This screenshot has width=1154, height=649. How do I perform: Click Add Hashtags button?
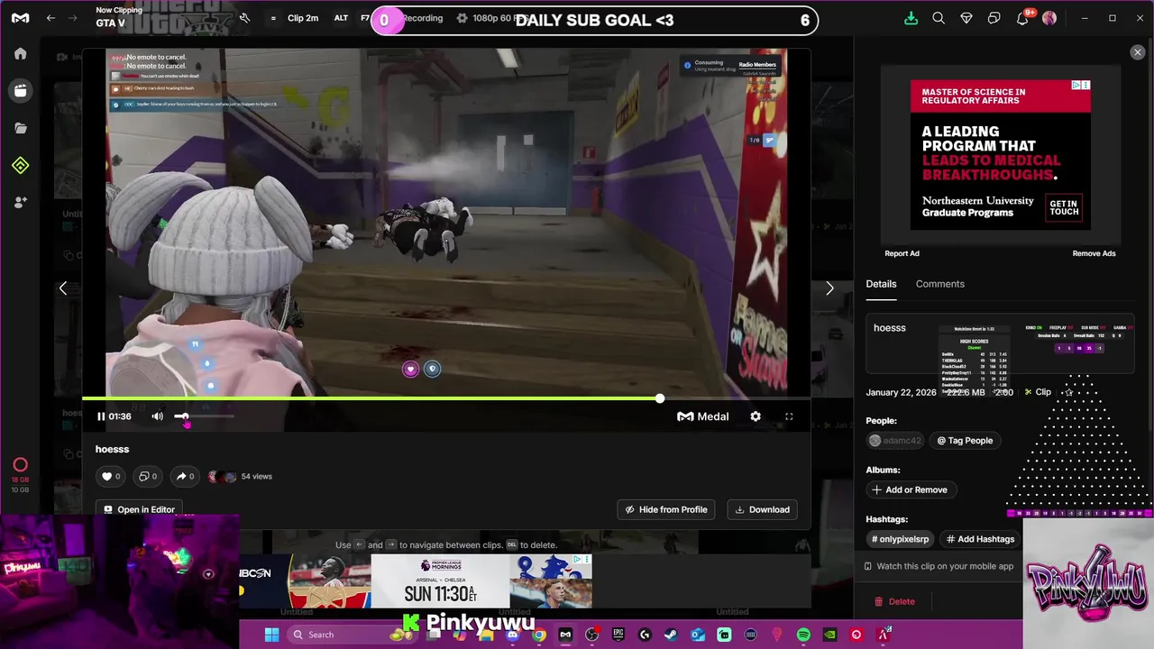coord(980,539)
